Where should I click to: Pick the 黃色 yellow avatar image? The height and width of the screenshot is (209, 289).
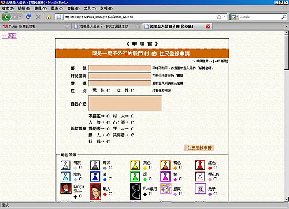point(135,165)
